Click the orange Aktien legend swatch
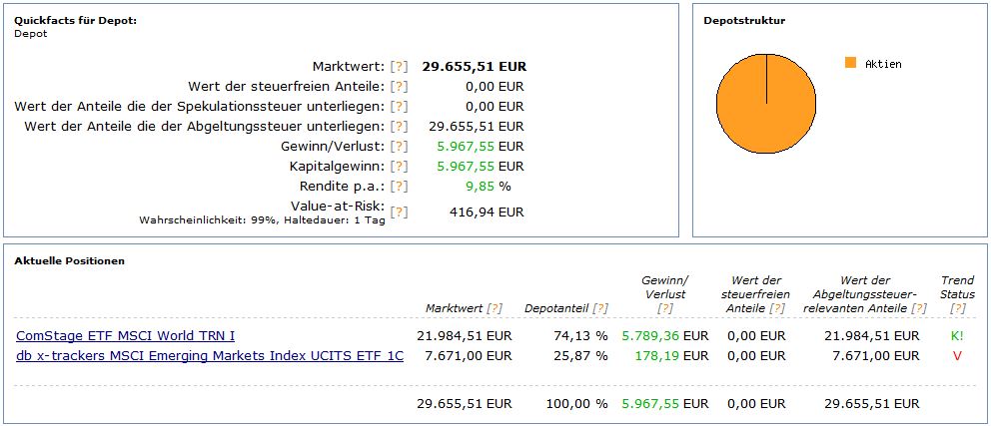Screen dimensions: 991x426 click(851, 63)
